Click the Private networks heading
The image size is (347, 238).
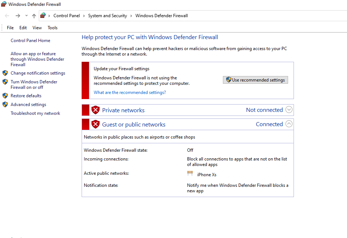point(123,110)
